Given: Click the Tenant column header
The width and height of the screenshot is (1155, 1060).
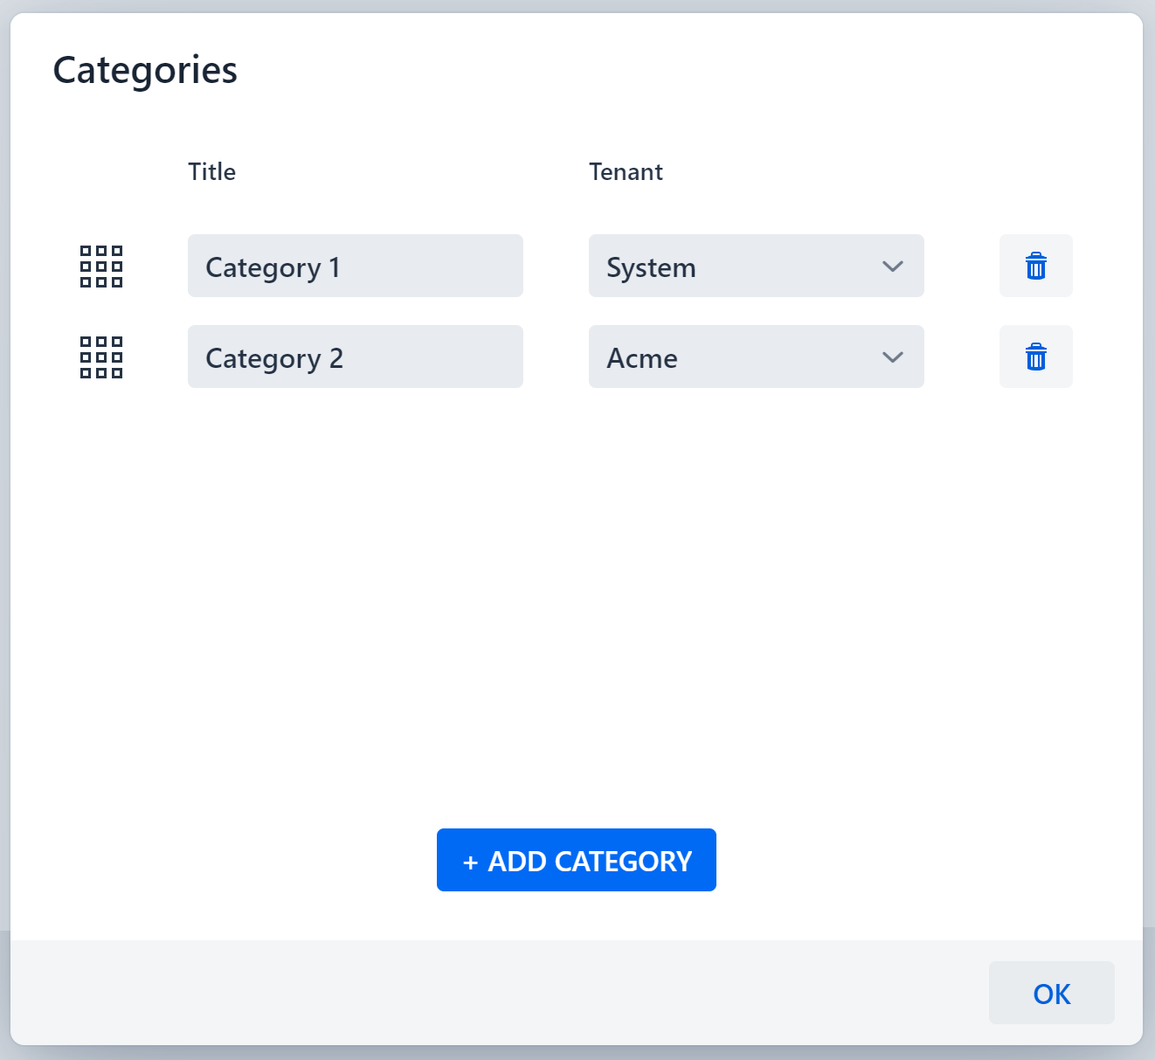Looking at the screenshot, I should [x=626, y=171].
